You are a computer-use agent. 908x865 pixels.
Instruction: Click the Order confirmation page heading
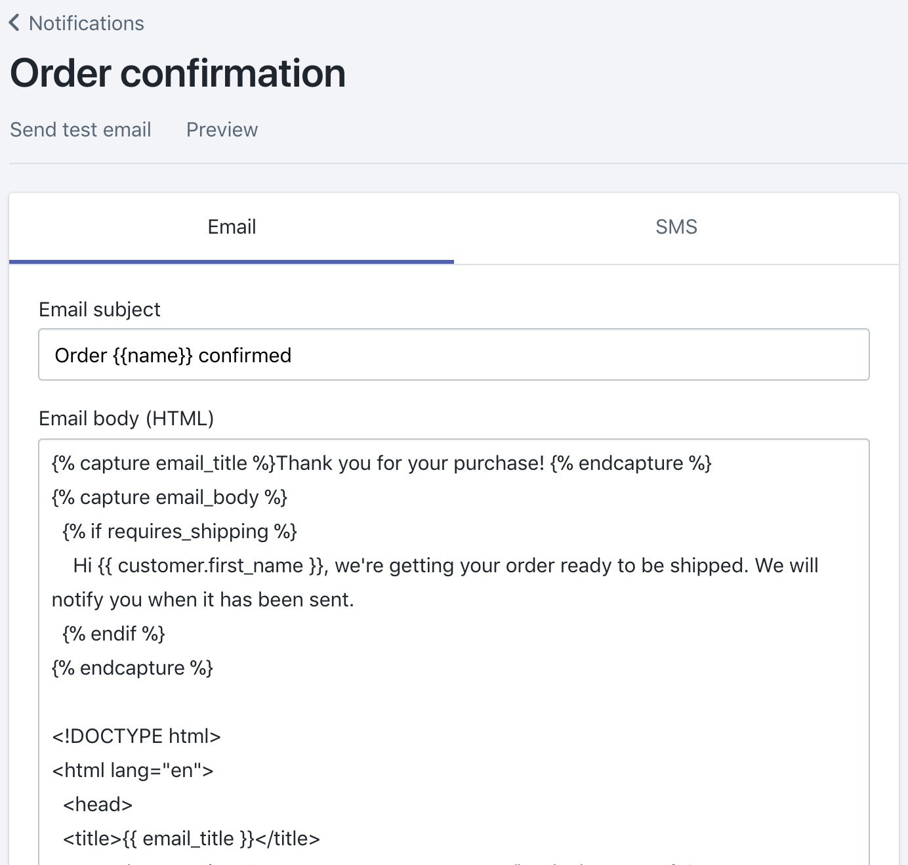pyautogui.click(x=178, y=73)
